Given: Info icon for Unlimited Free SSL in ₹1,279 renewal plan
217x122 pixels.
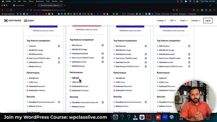Looking at the screenshot, I should tap(189, 62).
